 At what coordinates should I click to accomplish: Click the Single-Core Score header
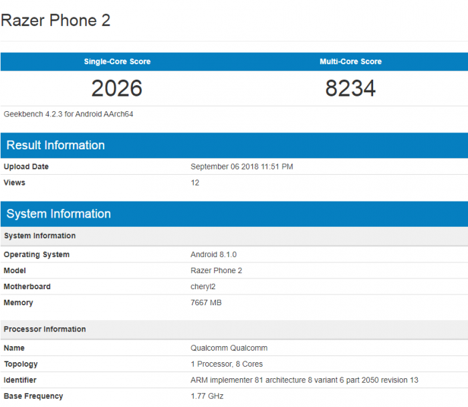(x=117, y=62)
